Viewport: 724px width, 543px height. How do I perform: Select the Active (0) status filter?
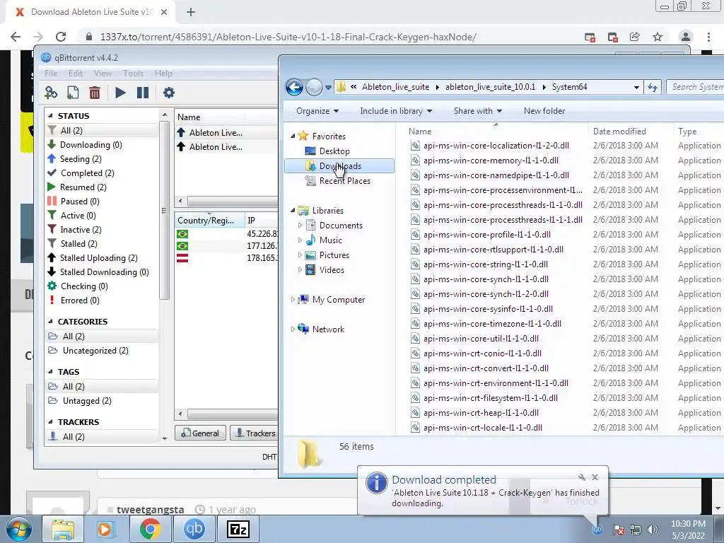(78, 216)
